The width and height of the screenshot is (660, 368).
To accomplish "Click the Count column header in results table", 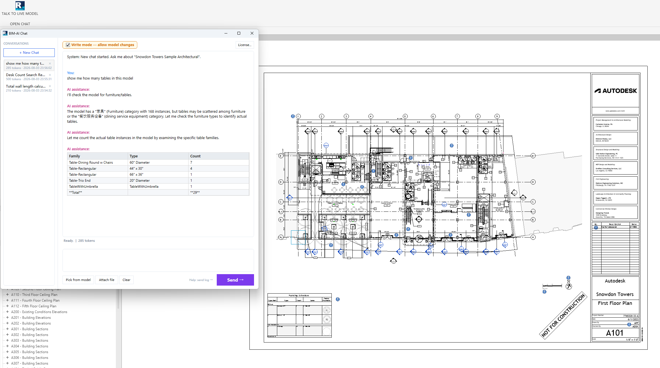I will tap(219, 156).
